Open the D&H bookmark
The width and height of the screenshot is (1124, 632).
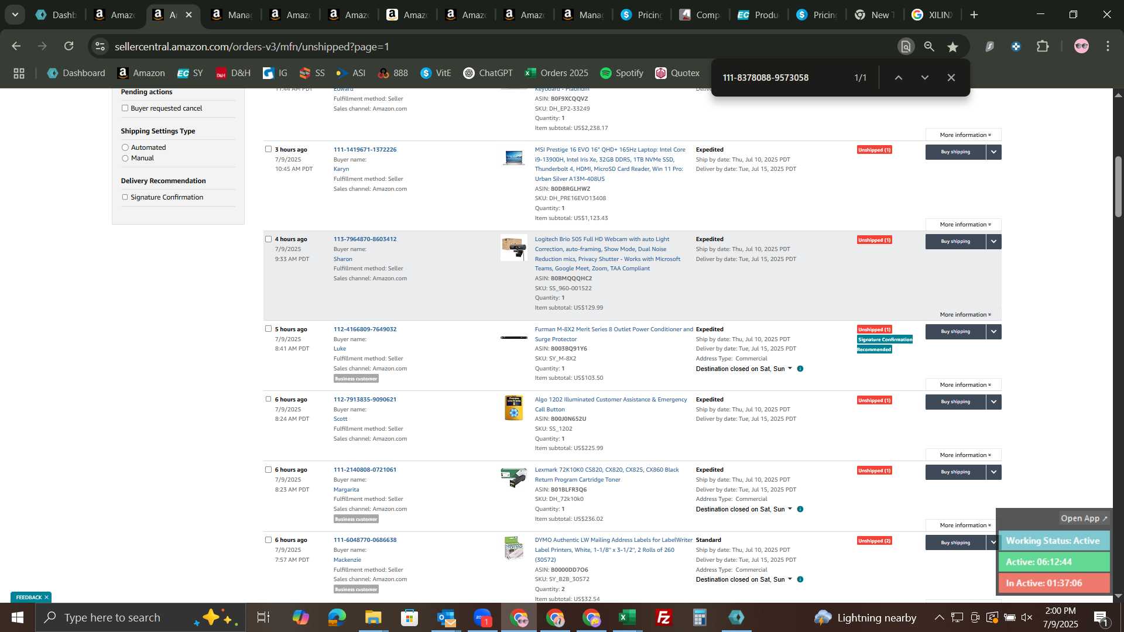point(233,73)
